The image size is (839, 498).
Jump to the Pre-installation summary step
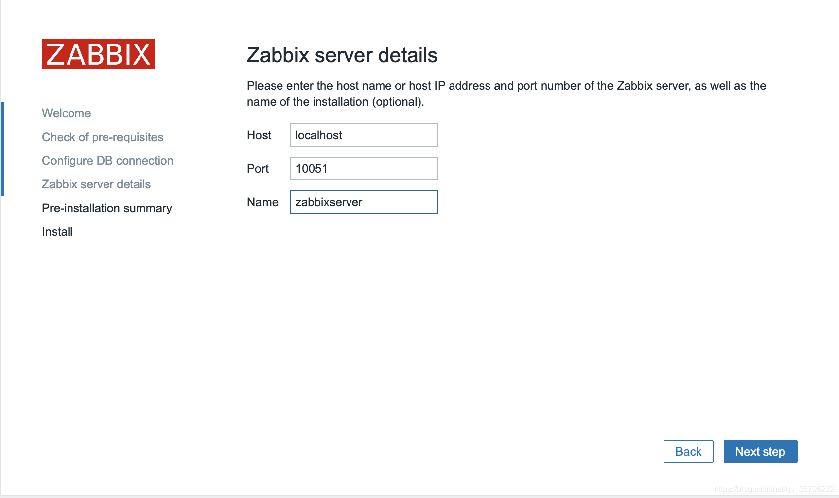pyautogui.click(x=107, y=208)
